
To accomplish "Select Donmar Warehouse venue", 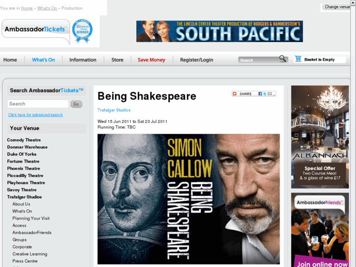I will (x=27, y=147).
